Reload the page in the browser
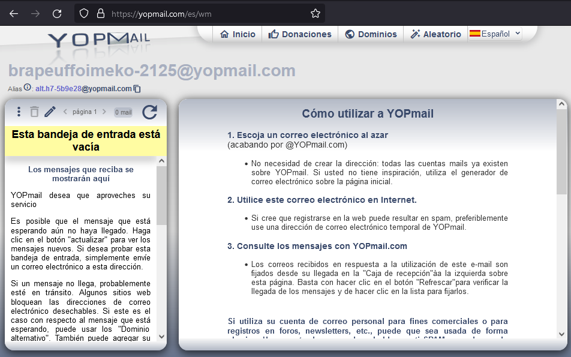This screenshot has height=357, width=571. [x=57, y=13]
